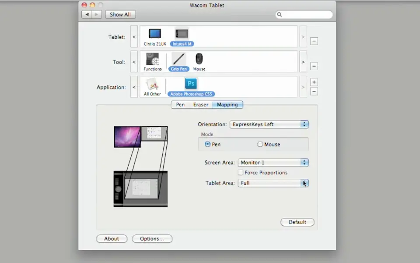
Task: Switch to the Mapping tab
Action: tap(227, 105)
